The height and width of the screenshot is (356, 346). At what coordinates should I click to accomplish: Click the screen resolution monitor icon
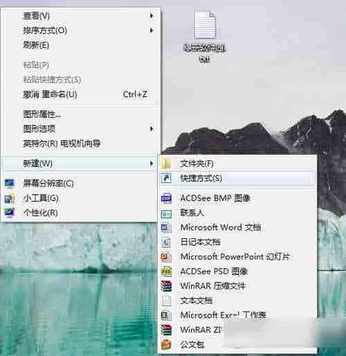coord(10,184)
